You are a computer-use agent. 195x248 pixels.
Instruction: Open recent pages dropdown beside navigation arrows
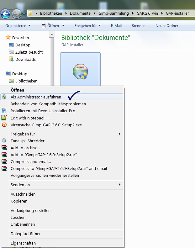(x=24, y=14)
